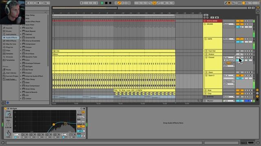This screenshot has width=261, height=146.
Task: Toggle fold on Fast Hat track
Action: point(206,51)
